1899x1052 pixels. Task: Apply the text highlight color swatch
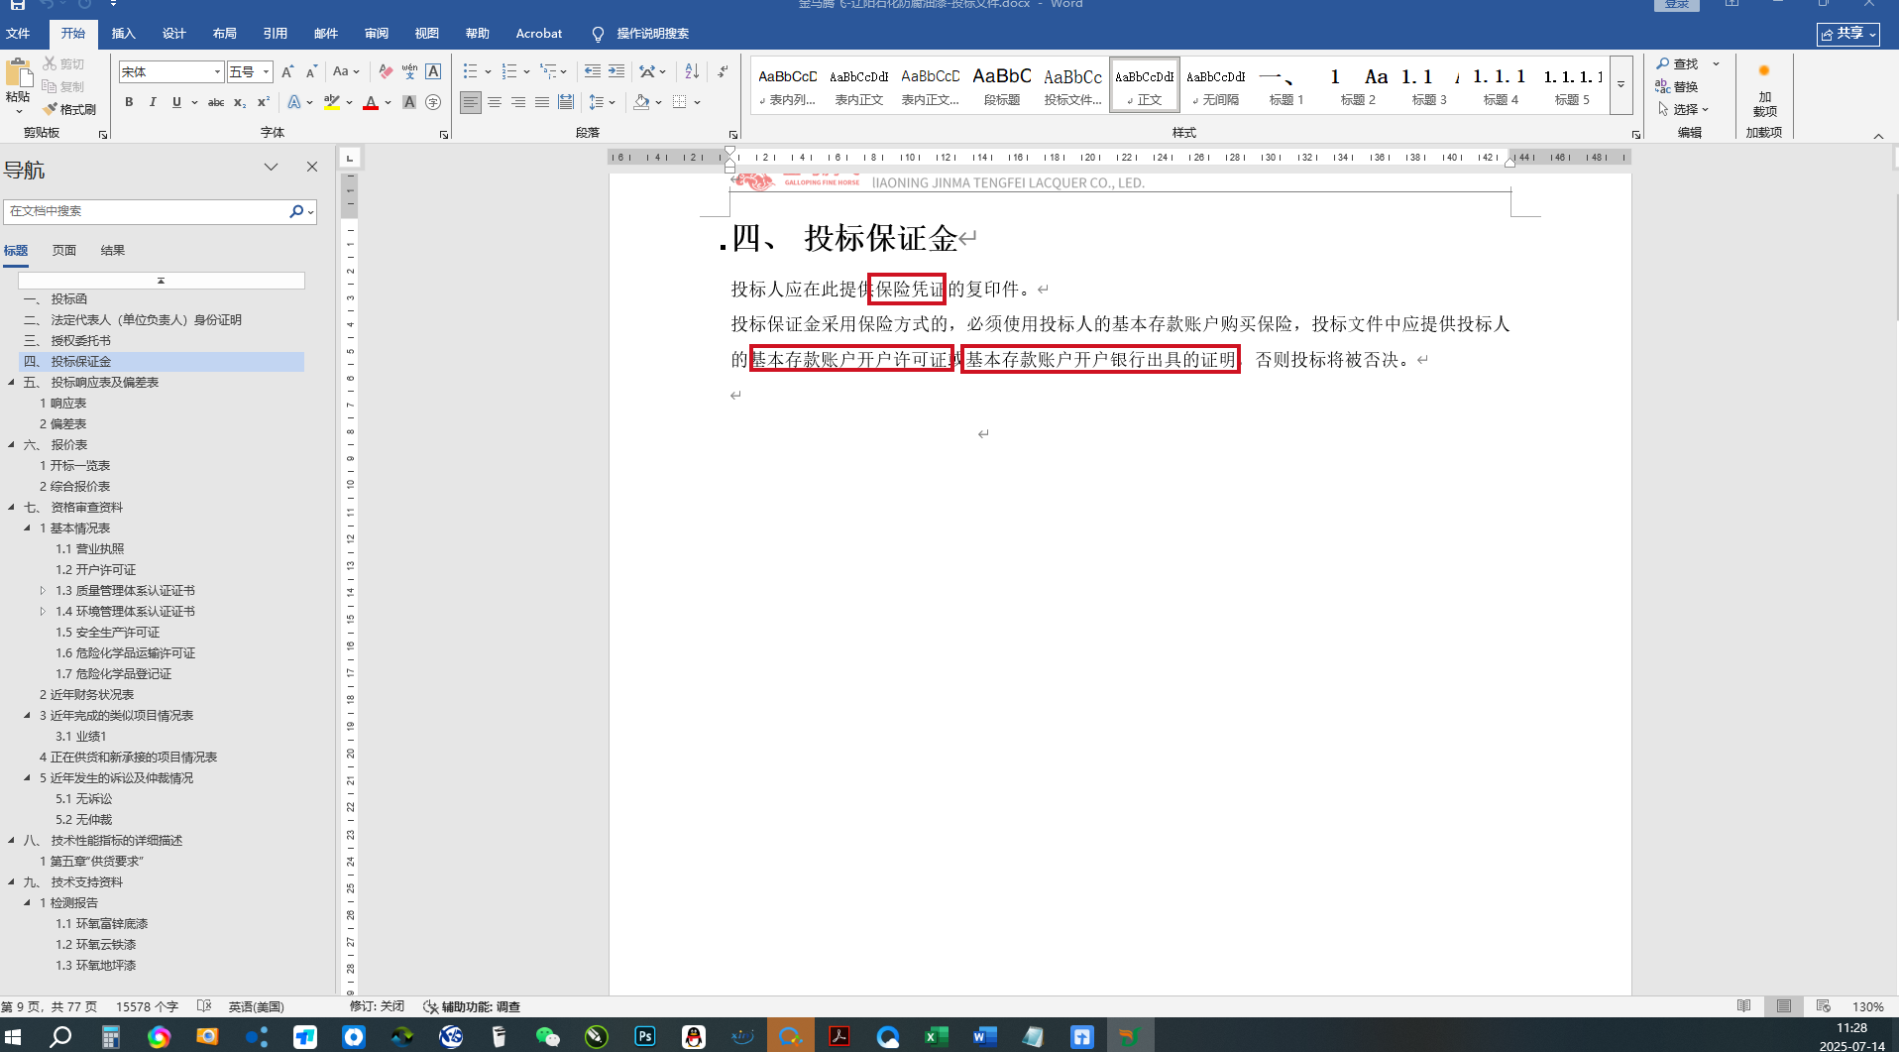coord(332,102)
